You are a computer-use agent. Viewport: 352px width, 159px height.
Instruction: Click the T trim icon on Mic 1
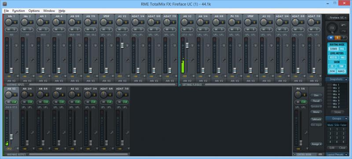(16, 45)
